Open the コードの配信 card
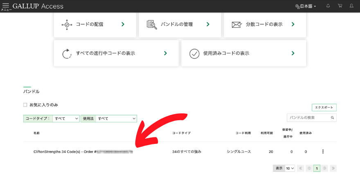Screen dimensions: 360x184 tap(95, 25)
